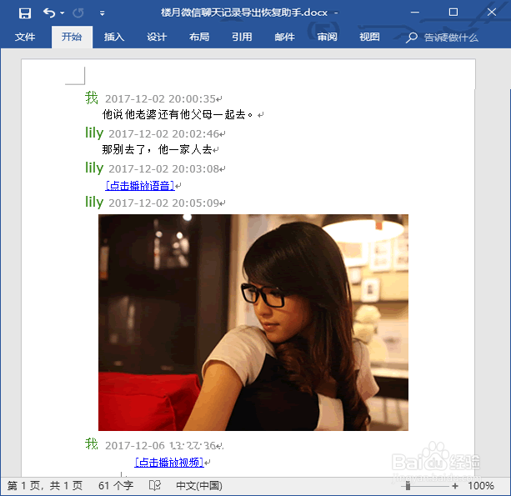511x496 pixels.
Task: Select the 引用 ribbon tab
Action: tap(242, 37)
